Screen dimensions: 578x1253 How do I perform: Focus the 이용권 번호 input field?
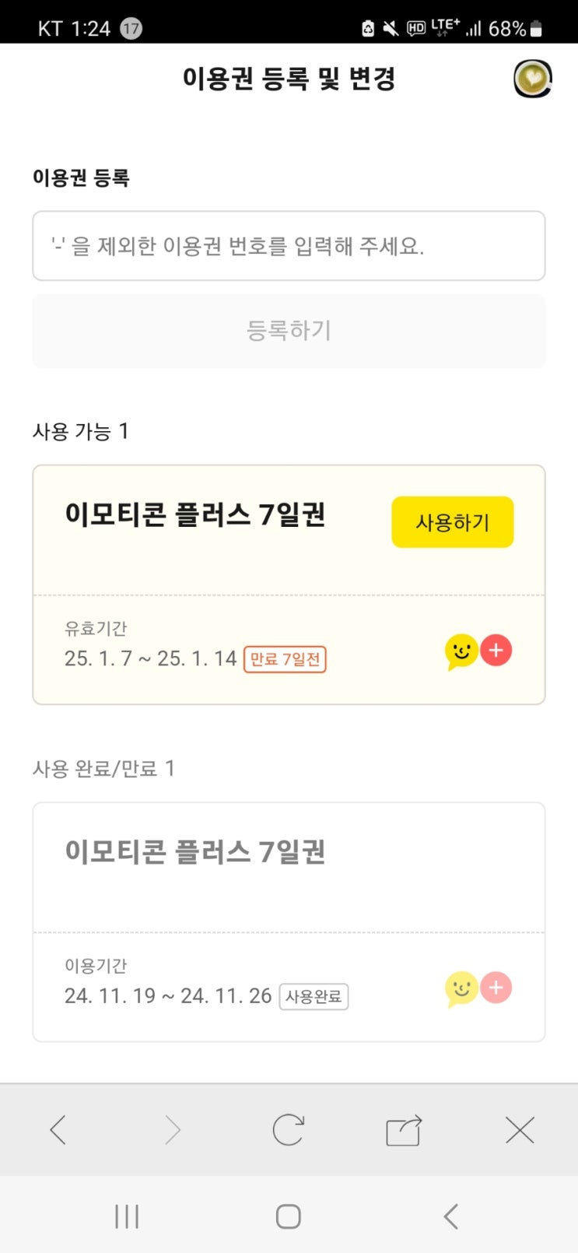click(289, 246)
